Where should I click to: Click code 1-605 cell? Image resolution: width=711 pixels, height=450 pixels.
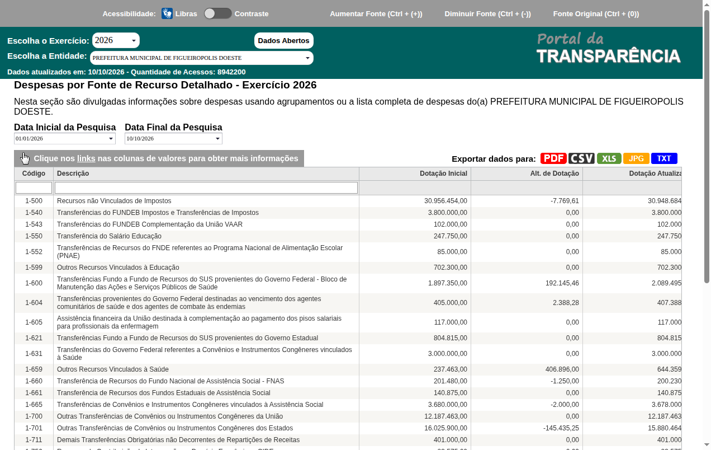pos(34,322)
